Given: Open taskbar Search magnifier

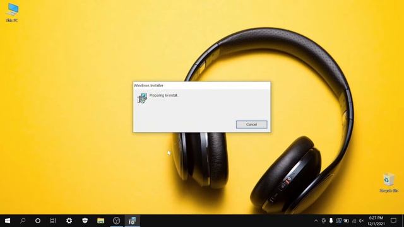Looking at the screenshot, I should coord(23,221).
